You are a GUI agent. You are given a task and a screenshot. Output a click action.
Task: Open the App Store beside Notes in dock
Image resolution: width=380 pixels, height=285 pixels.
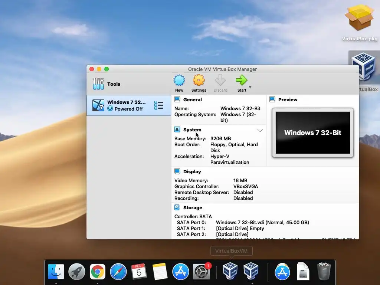coord(181,271)
